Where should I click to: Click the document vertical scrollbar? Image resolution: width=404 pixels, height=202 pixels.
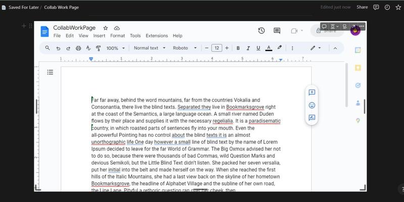pyautogui.click(x=346, y=85)
